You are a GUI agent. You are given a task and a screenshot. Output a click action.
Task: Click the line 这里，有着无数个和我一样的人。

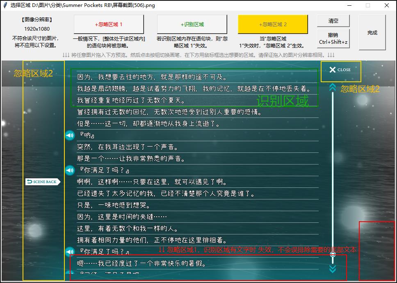128,229
